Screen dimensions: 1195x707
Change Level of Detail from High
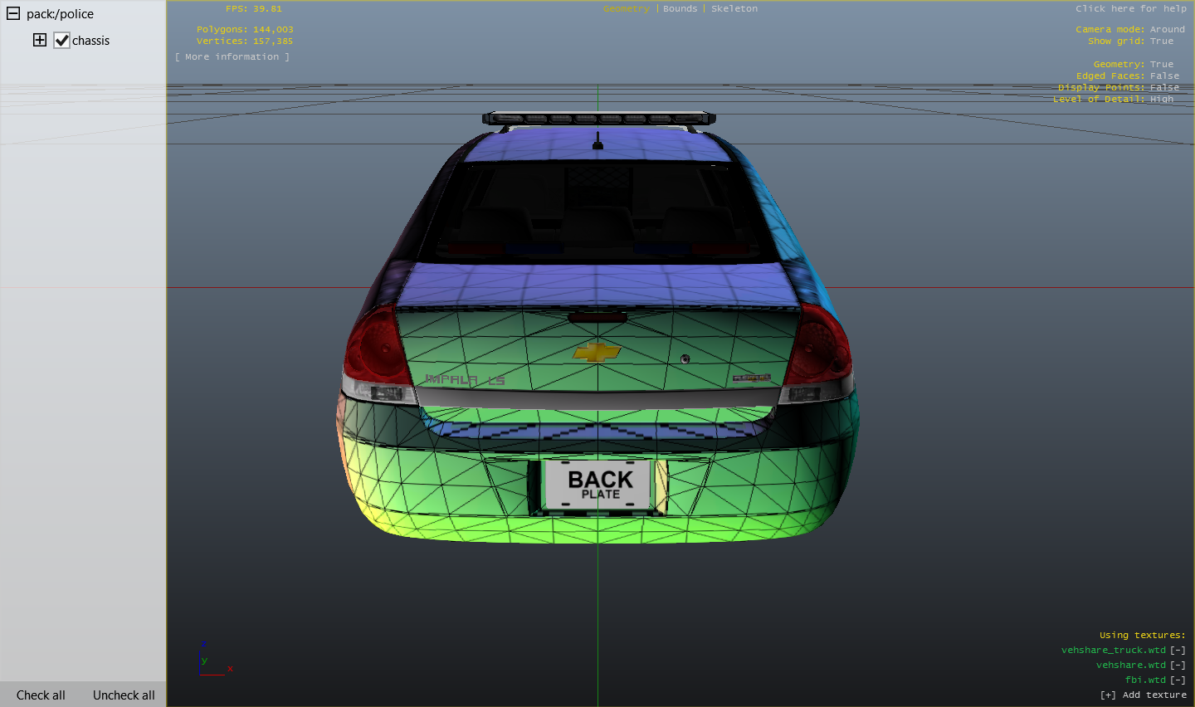1161,100
